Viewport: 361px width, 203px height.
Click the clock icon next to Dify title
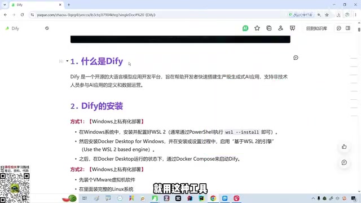pos(47,28)
